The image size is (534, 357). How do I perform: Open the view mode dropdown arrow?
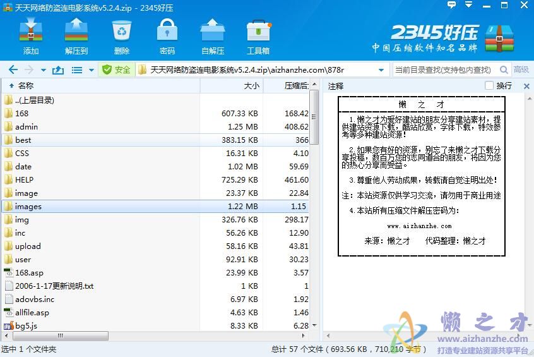point(92,70)
